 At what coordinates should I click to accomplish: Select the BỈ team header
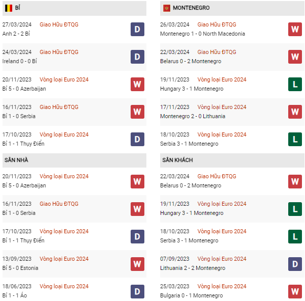74,8
